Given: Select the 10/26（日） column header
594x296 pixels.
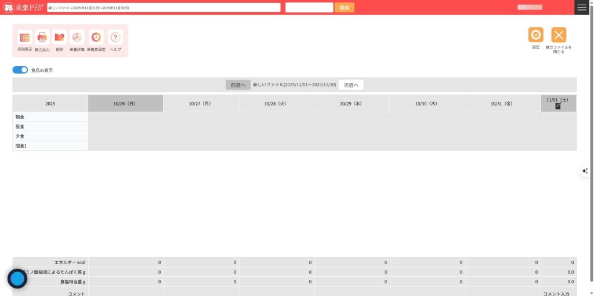Looking at the screenshot, I should (125, 104).
